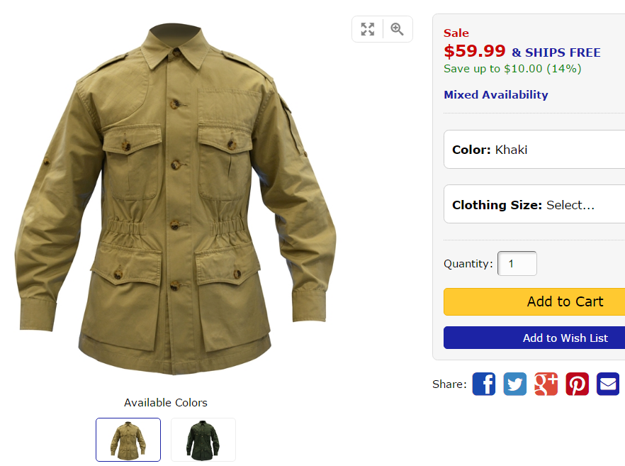The image size is (625, 466).
Task: Click the magnifier zoom-in icon
Action: click(398, 29)
